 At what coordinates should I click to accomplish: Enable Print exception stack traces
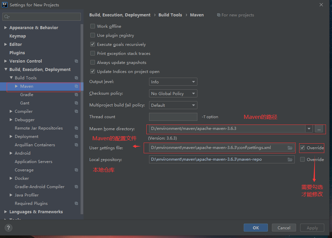coord(93,54)
